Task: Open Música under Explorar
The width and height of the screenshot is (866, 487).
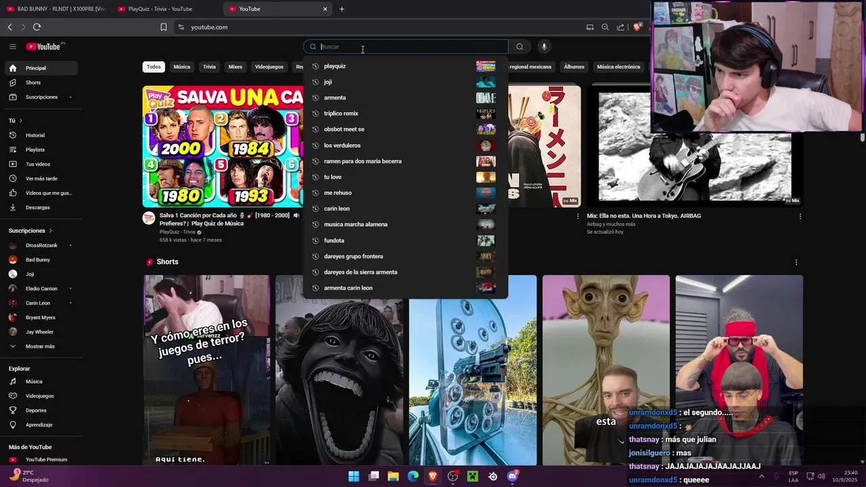Action: click(x=40, y=381)
